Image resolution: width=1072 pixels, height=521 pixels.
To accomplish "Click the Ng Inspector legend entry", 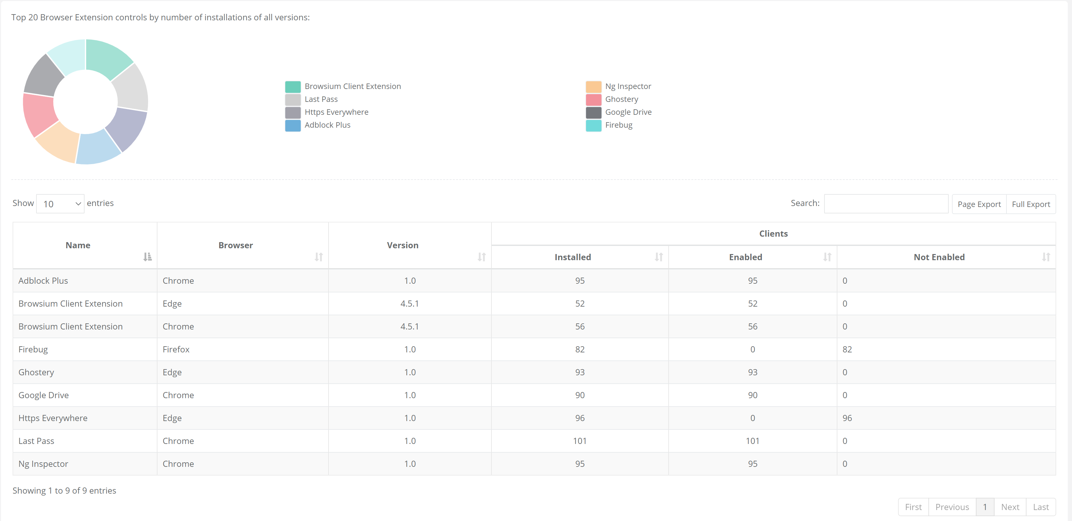I will pos(628,86).
